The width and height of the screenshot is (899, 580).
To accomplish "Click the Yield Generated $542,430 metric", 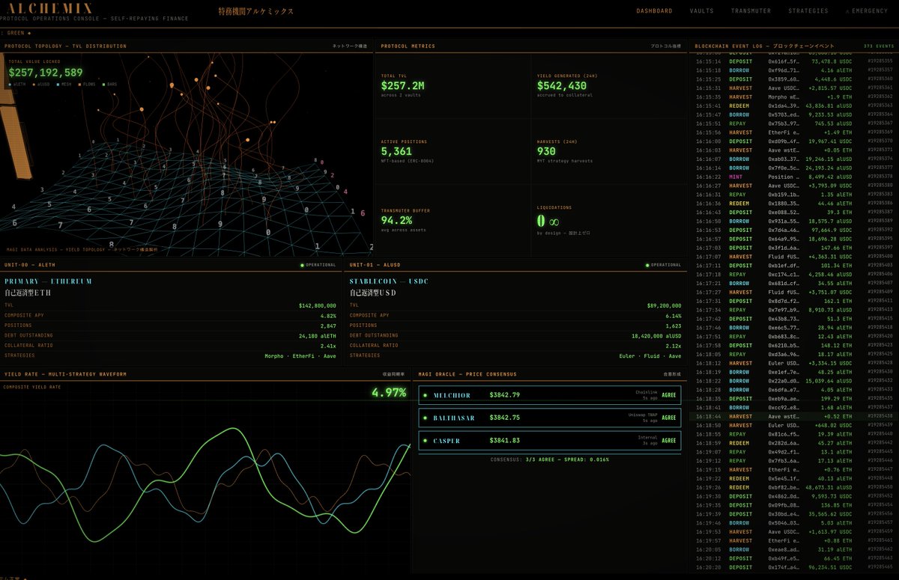I will click(562, 86).
